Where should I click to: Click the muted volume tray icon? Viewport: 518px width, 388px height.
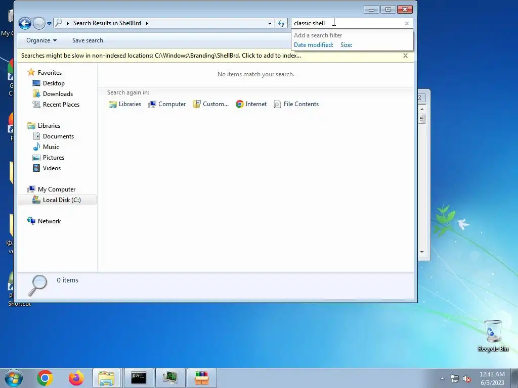tap(467, 378)
